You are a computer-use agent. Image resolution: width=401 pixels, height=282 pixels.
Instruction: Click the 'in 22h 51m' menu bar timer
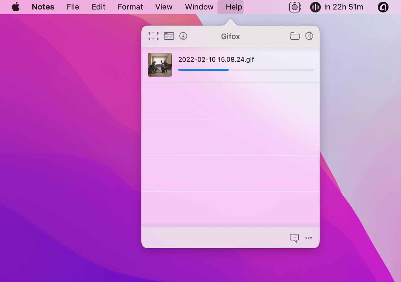(x=344, y=7)
